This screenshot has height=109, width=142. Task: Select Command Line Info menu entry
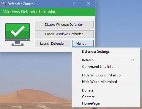[x=106, y=67]
